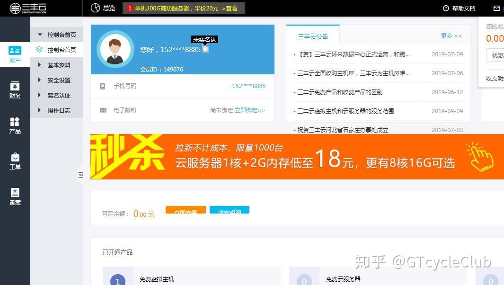This screenshot has width=504, height=285.
Task: Click the user avatar picture
Action: click(x=115, y=49)
